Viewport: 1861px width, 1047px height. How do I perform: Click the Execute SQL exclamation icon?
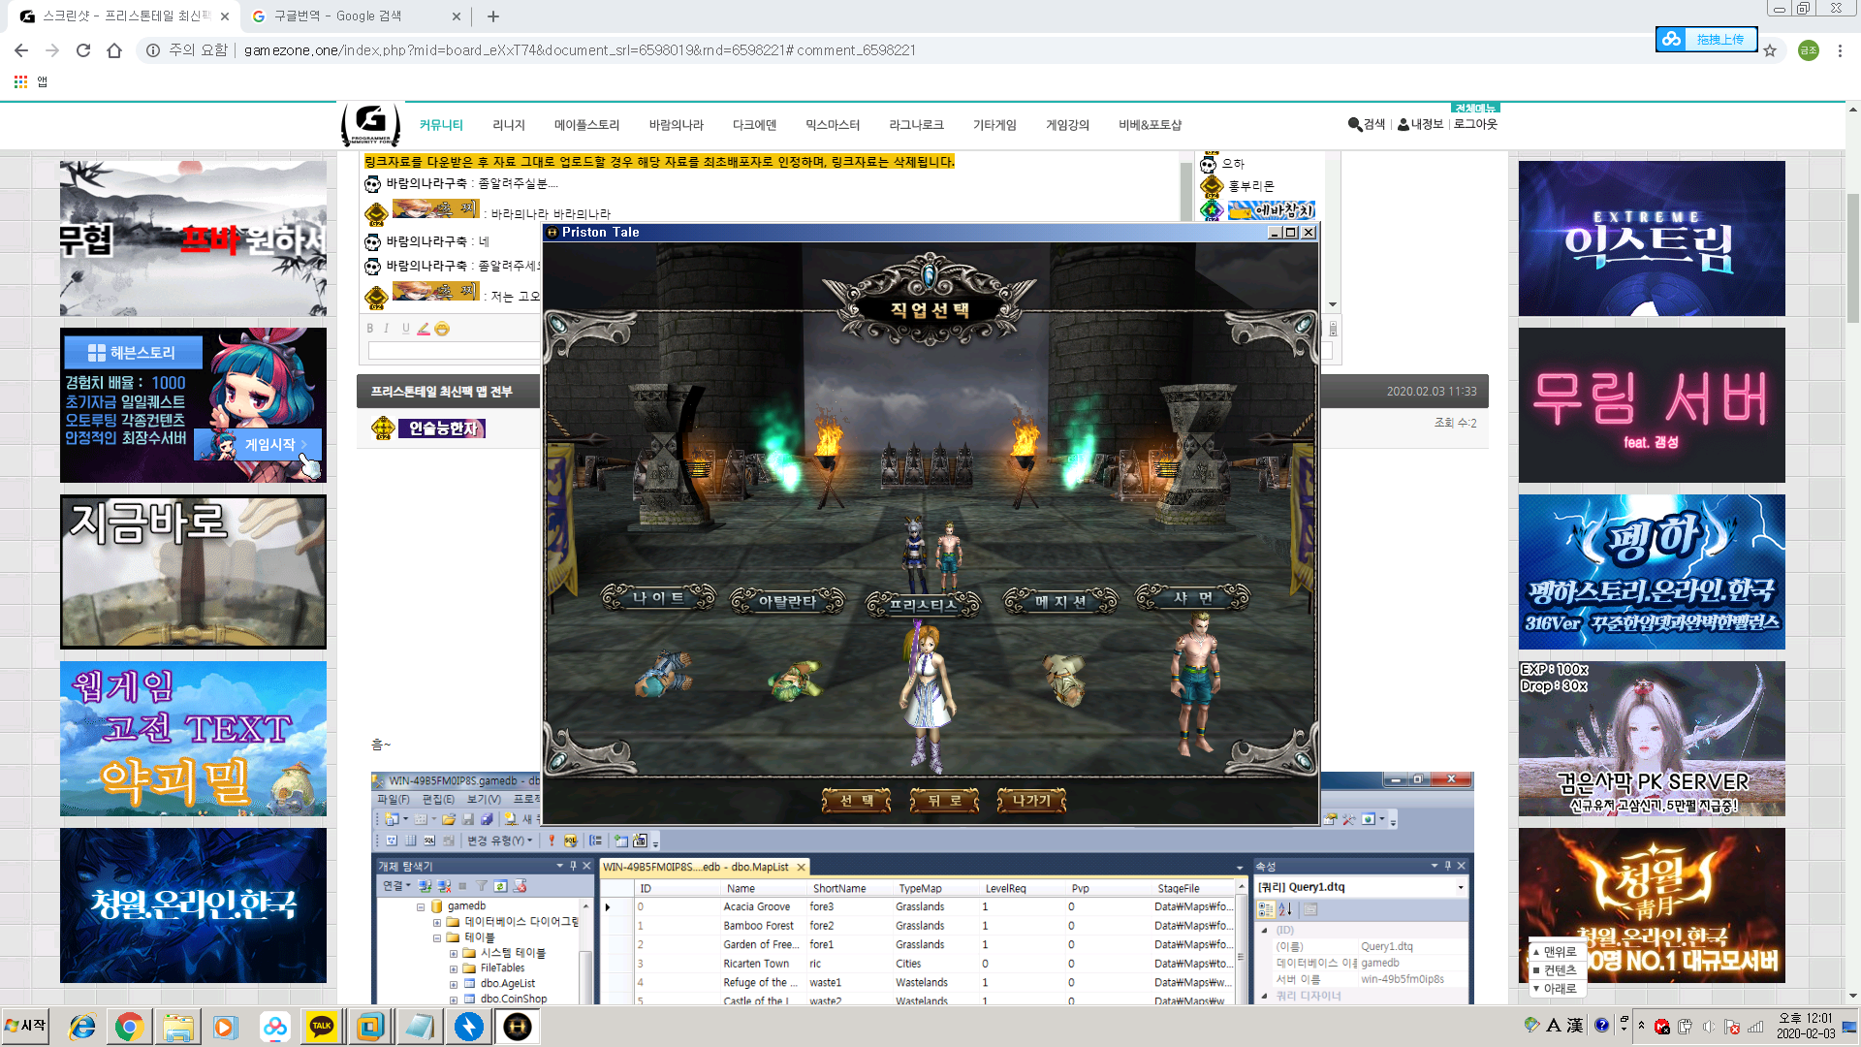click(552, 841)
